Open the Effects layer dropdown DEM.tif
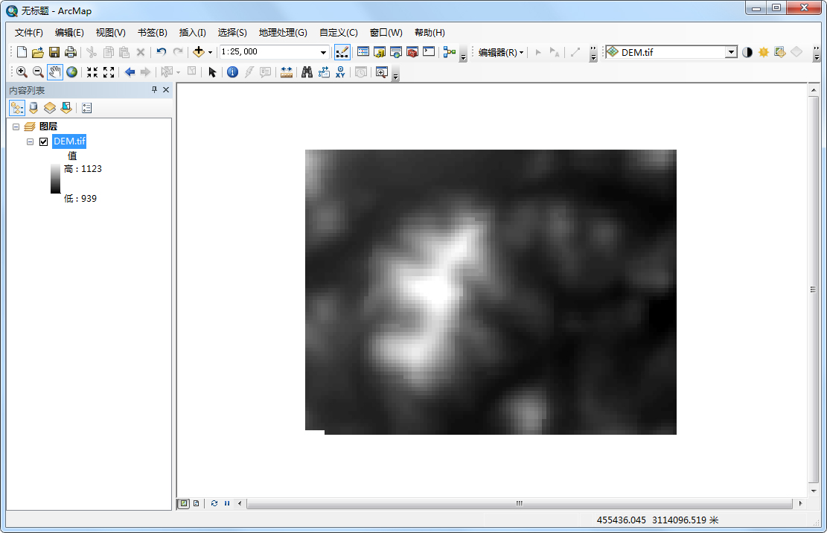Viewport: 827px width, 533px height. pyautogui.click(x=731, y=51)
